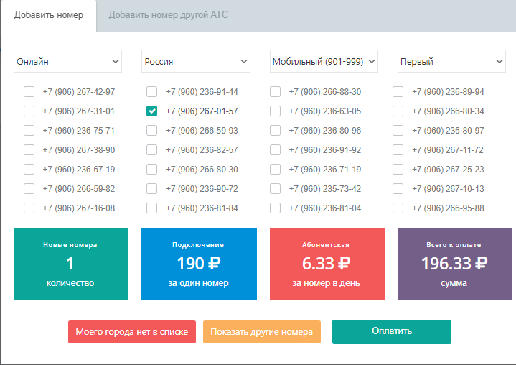Uncheck the selected +7 (906) 267-01-57 checkbox
Screen dimensions: 516x365
click(151, 111)
